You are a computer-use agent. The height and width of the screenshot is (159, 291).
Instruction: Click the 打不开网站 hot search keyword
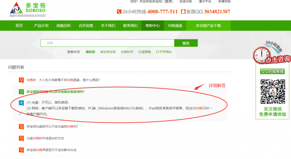point(164,52)
